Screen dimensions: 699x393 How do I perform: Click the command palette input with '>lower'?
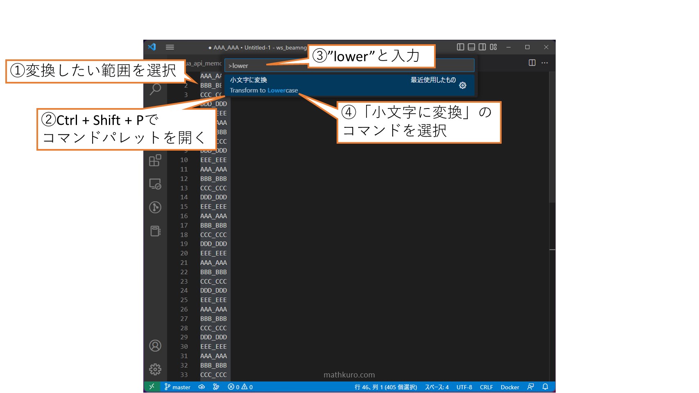pos(349,65)
